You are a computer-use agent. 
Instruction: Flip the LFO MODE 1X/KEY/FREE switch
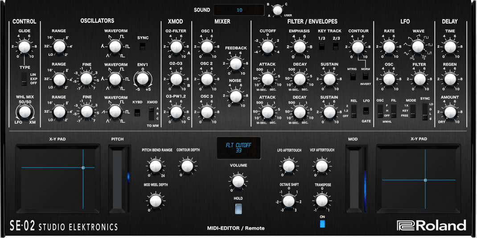(x=412, y=111)
